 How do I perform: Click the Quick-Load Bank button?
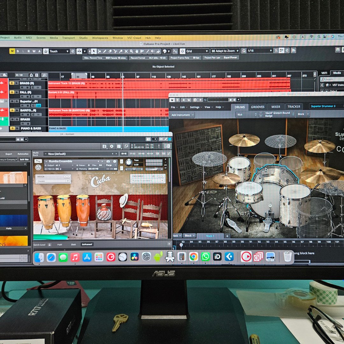[x=74, y=244]
